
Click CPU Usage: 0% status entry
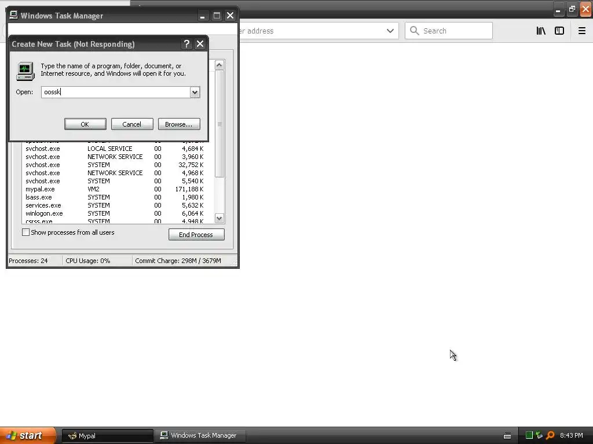[x=88, y=261]
